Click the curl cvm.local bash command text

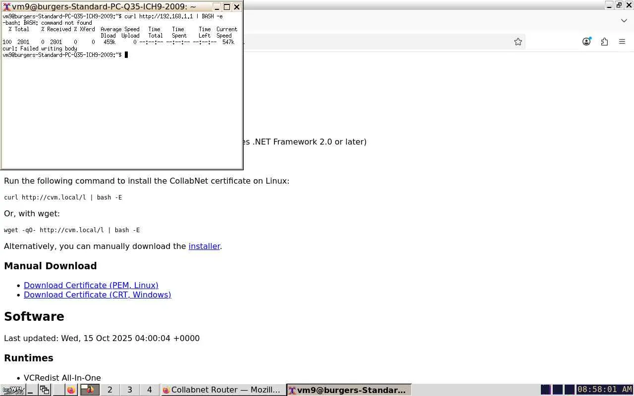point(63,197)
